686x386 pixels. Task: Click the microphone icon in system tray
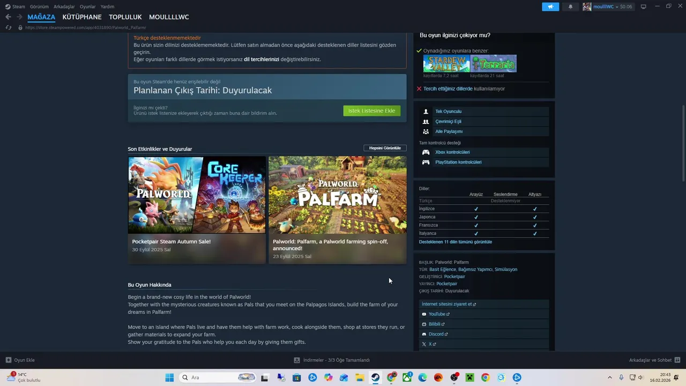pyautogui.click(x=621, y=377)
